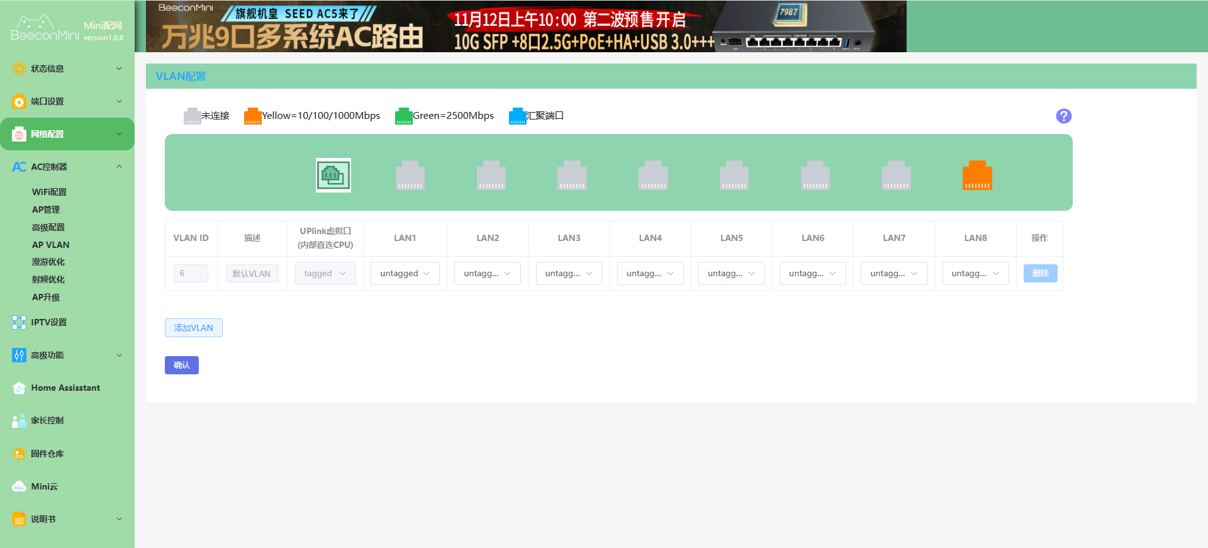
Task: Click the first gray LAN1 port icon
Action: coord(410,176)
